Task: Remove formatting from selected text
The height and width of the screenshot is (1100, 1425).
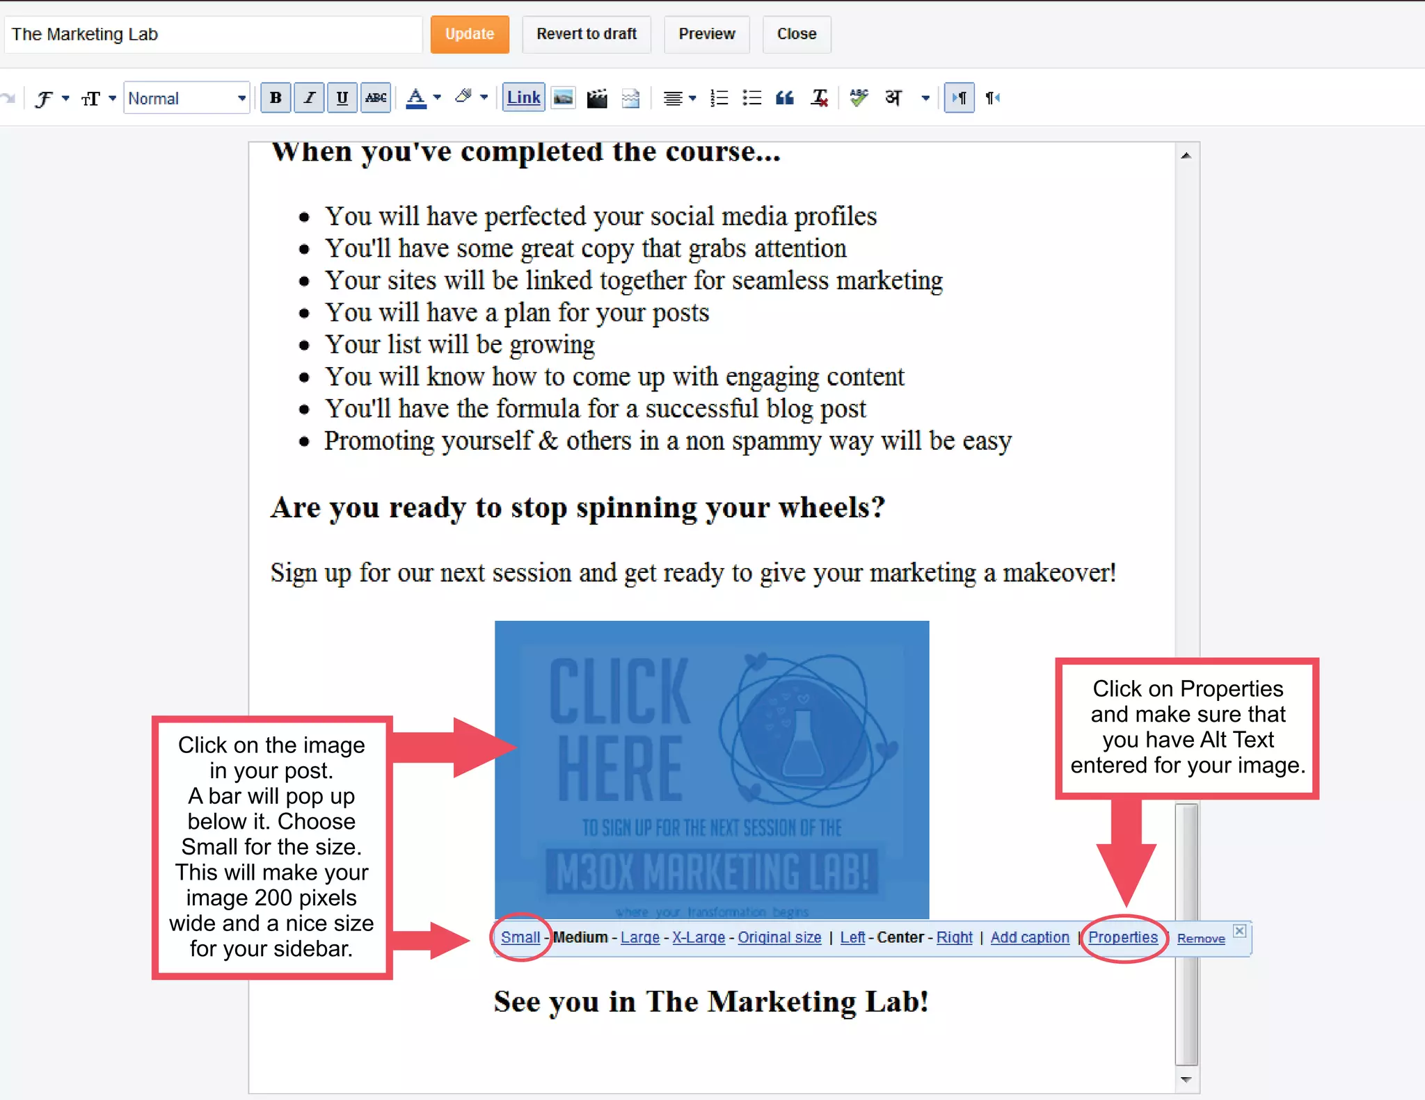Action: coord(819,98)
